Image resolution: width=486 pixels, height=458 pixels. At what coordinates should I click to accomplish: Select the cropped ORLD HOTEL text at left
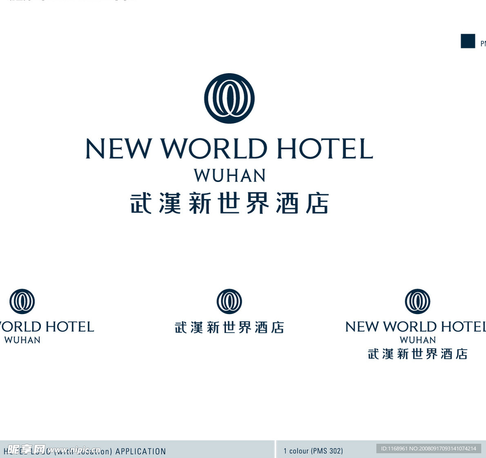pyautogui.click(x=47, y=327)
